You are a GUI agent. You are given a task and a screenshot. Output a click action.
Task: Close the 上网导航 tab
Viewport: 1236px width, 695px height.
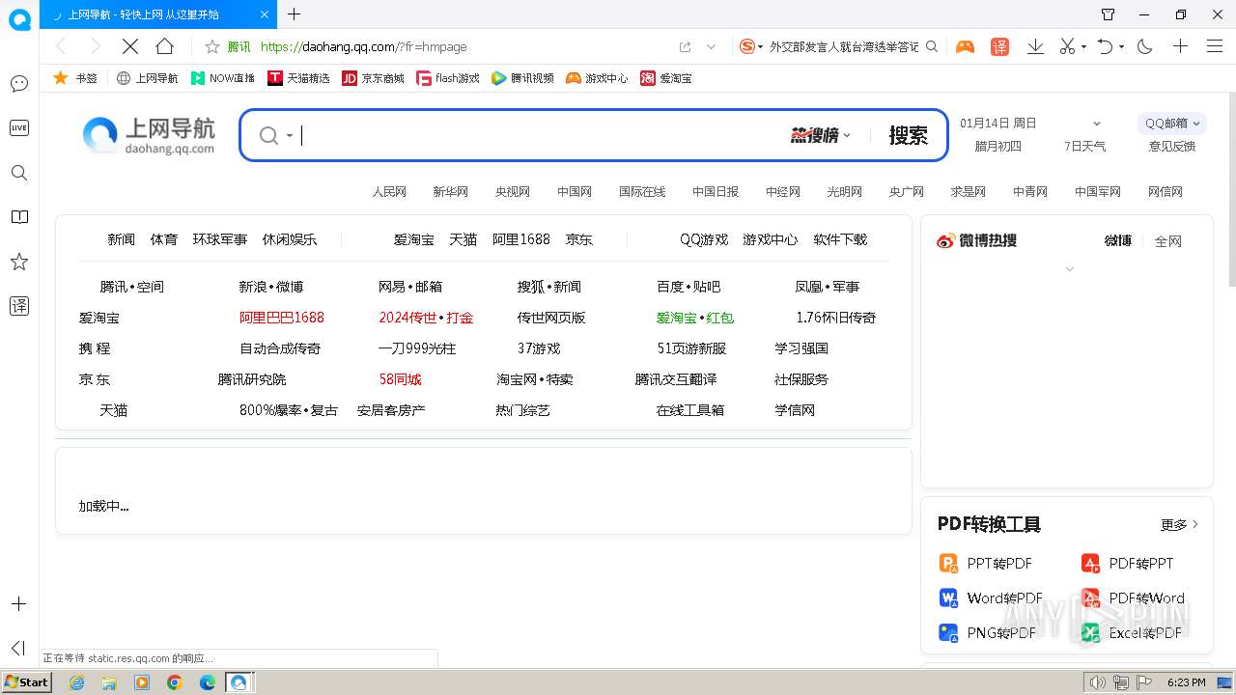[x=266, y=14]
